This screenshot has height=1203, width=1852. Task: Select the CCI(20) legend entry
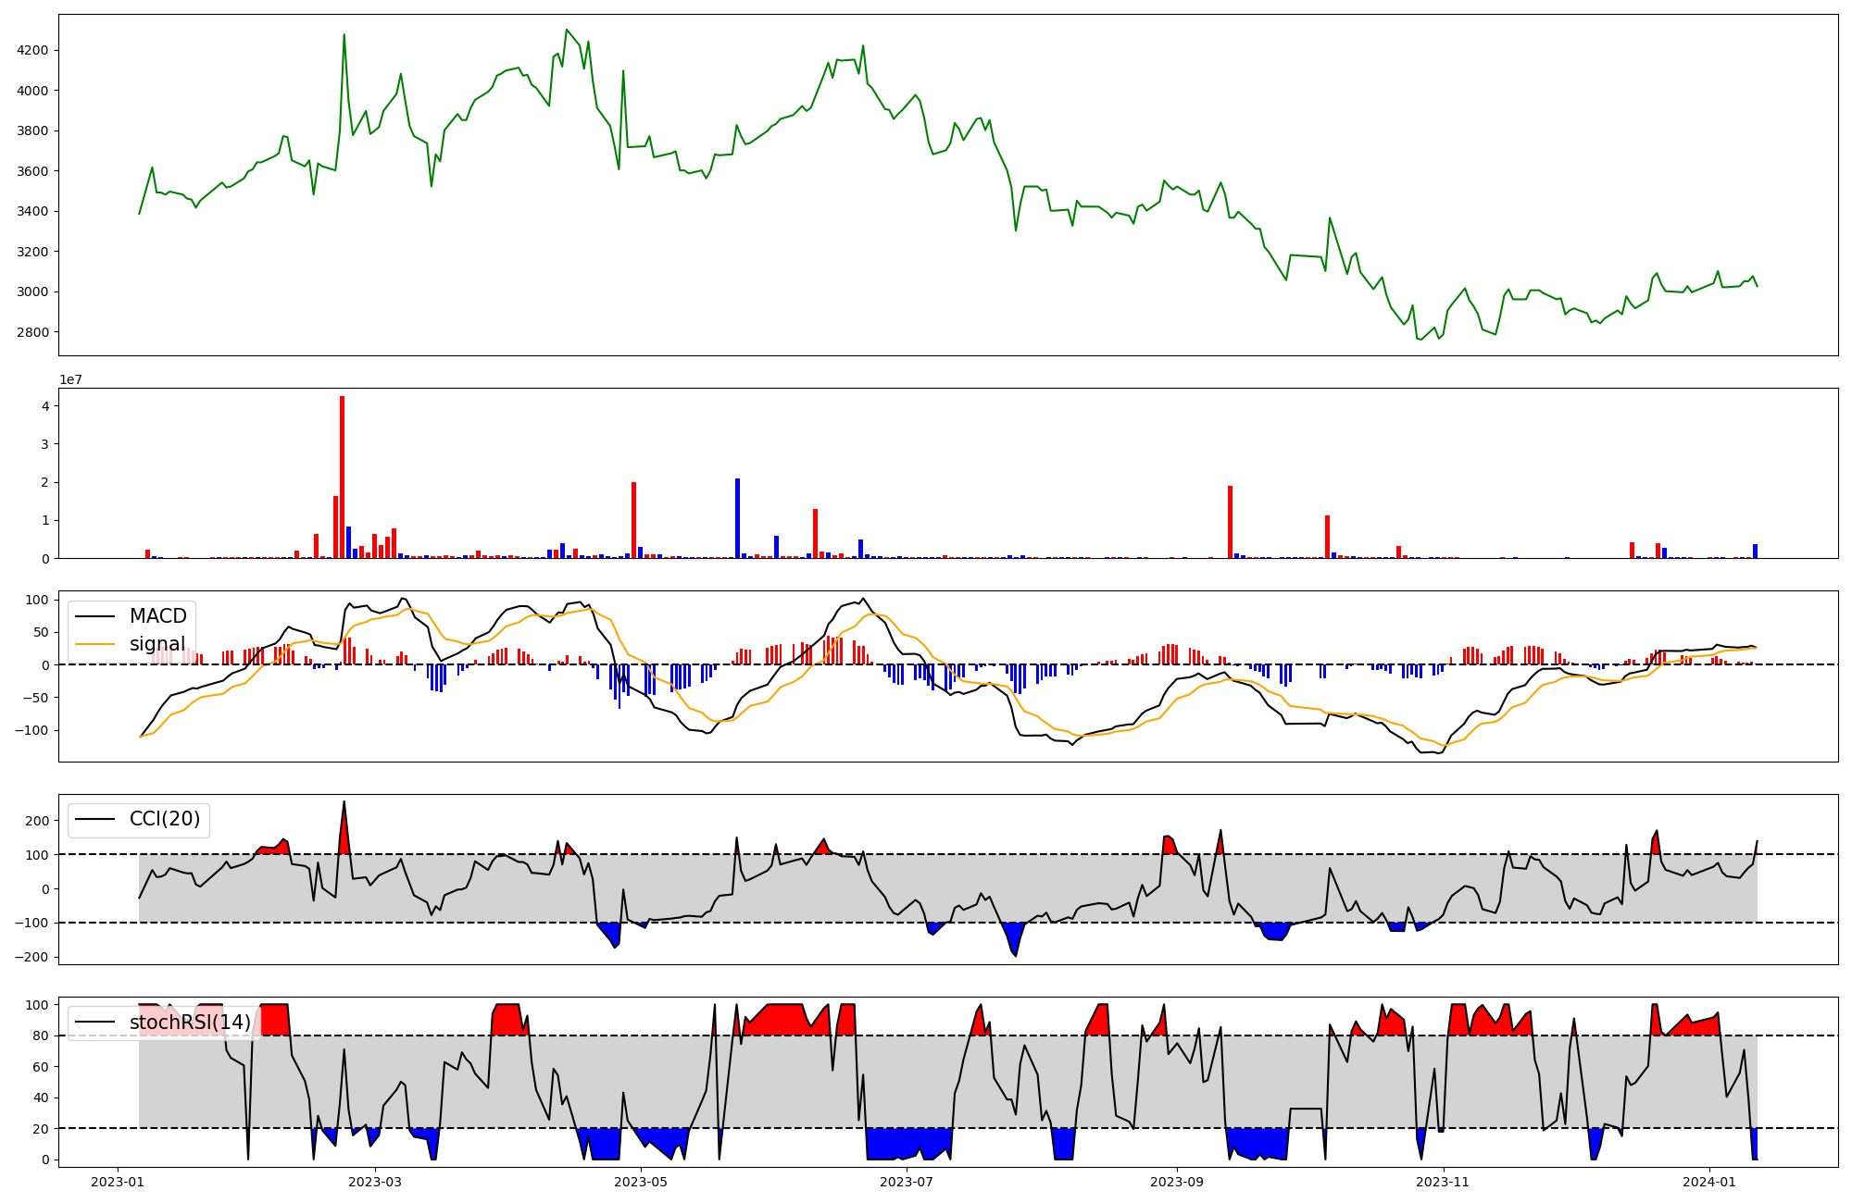165,819
